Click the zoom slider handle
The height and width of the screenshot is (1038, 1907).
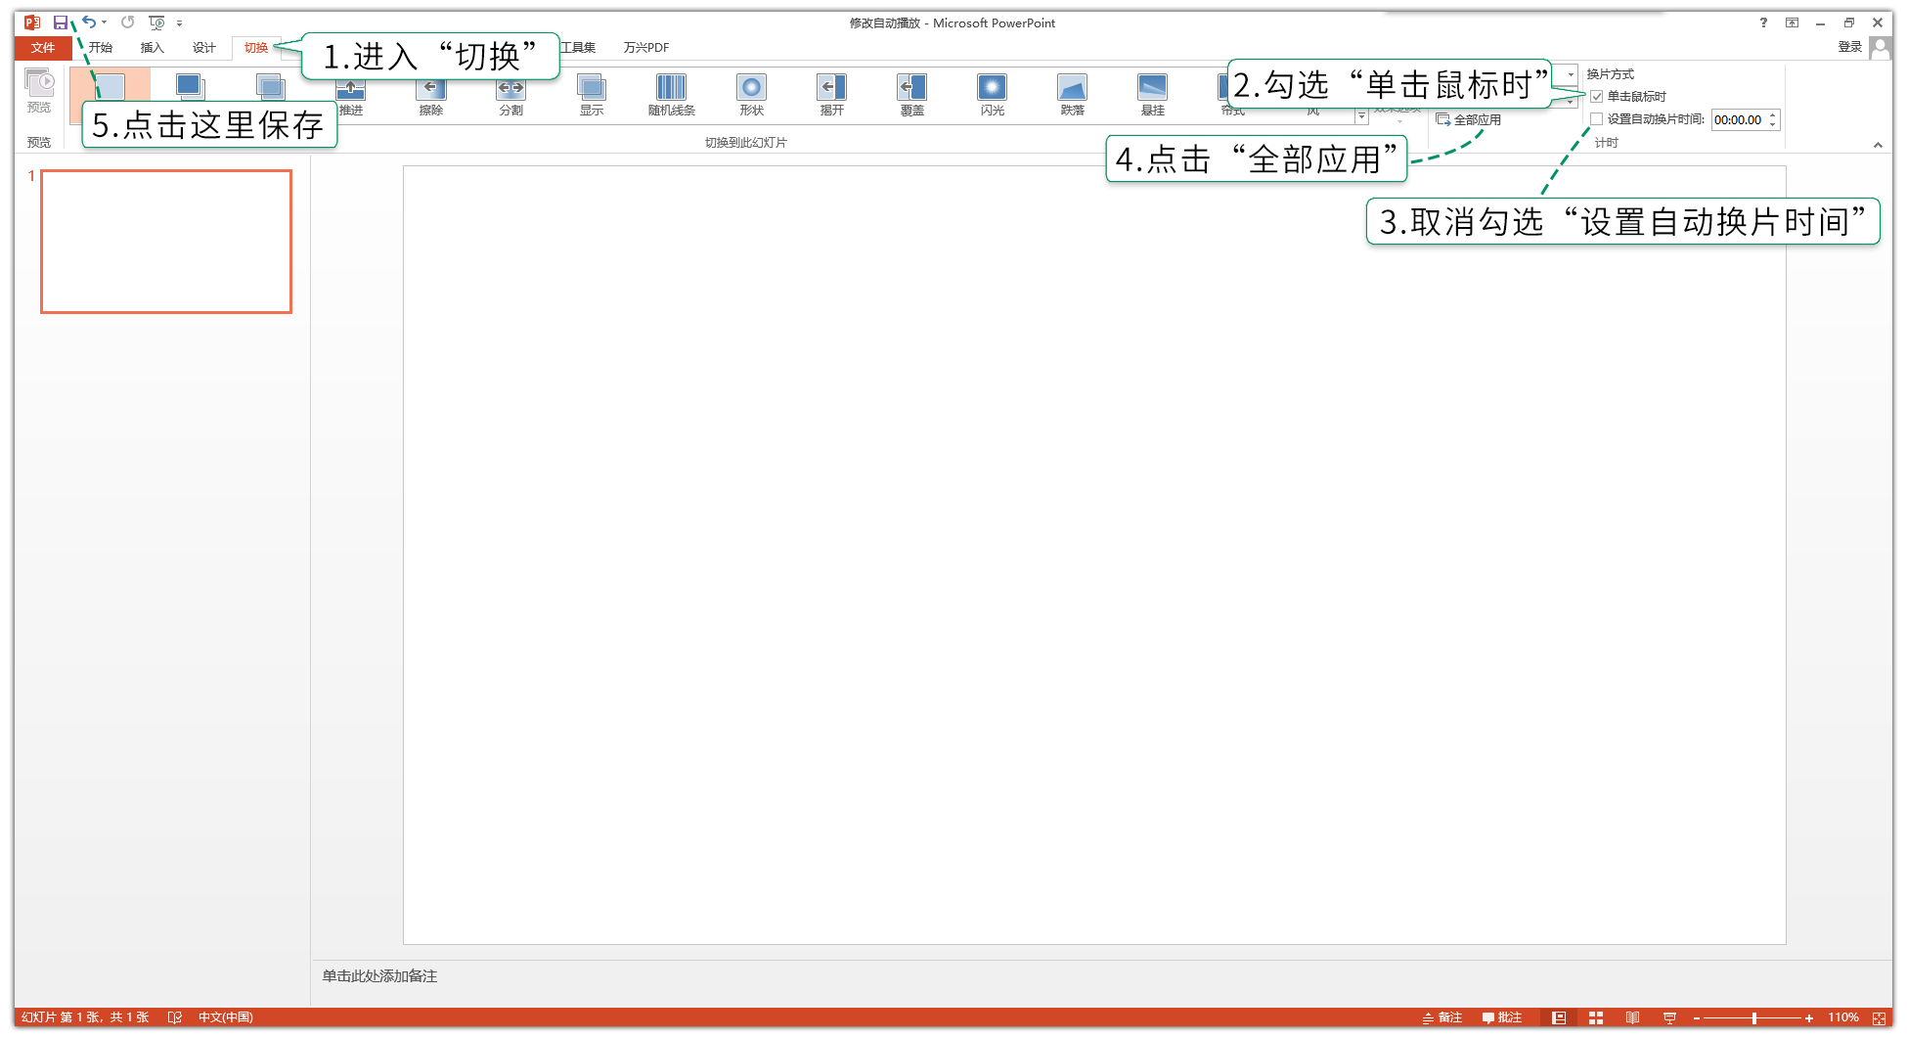click(1754, 1017)
